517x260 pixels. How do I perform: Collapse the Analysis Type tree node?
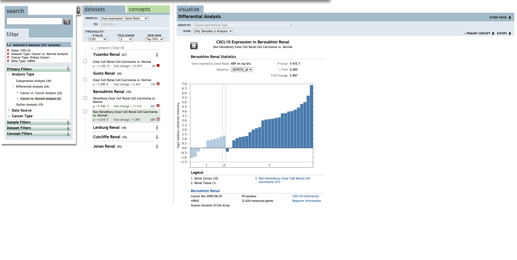9,74
